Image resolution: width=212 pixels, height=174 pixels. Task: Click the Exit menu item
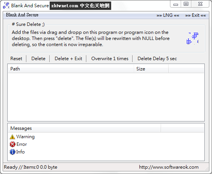[x=196, y=15]
